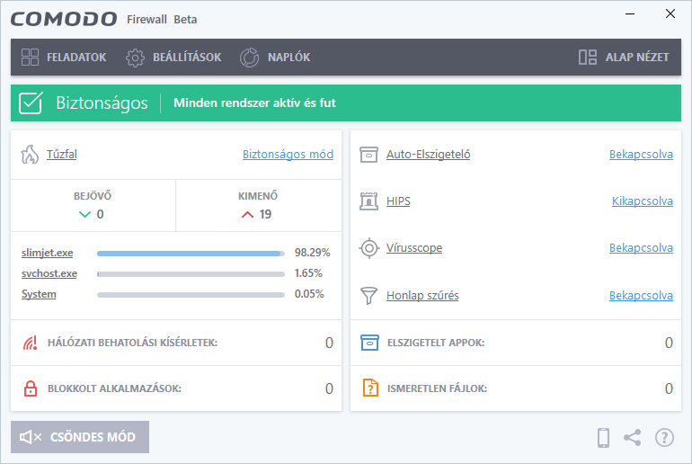Click the Beállítások gear icon
This screenshot has height=464, width=692.
tap(135, 58)
